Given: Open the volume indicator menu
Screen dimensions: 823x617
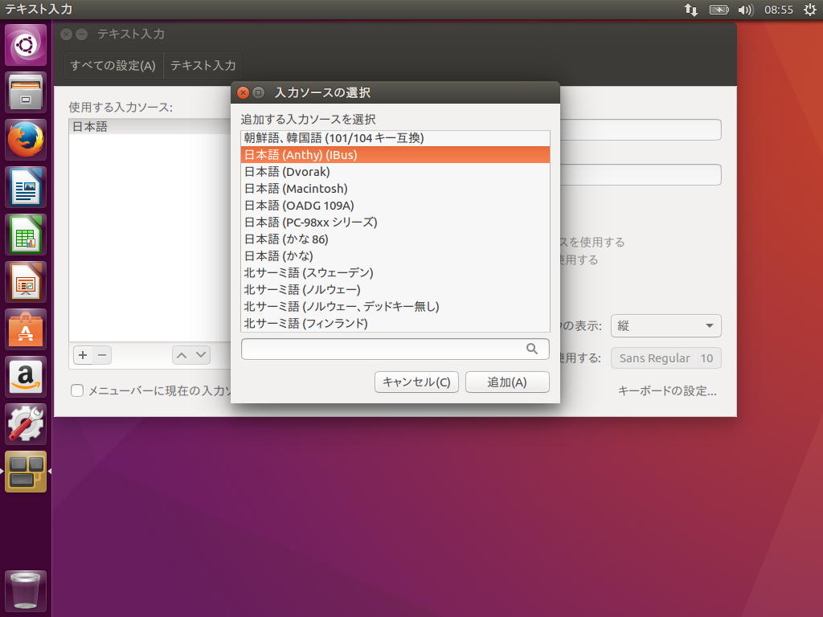Looking at the screenshot, I should [x=745, y=10].
